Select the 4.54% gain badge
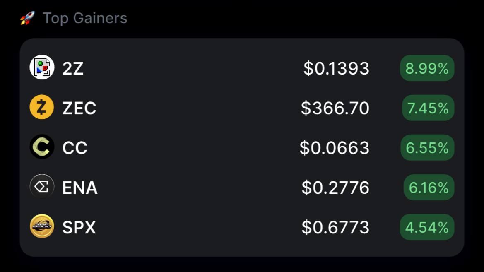The height and width of the screenshot is (272, 484). 427,227
